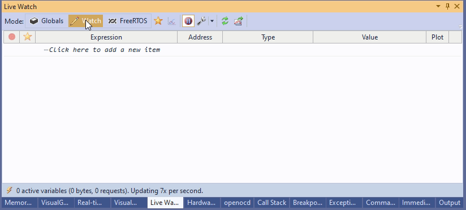466x210 pixels.
Task: Click the red circle column header
Action: (11, 37)
